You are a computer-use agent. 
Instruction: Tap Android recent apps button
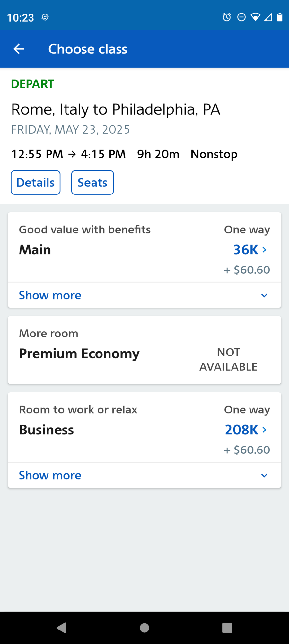227,628
